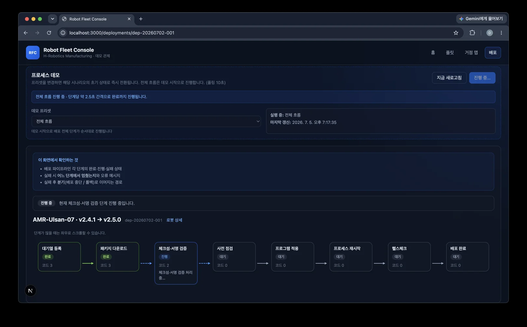Screen dimensions: 527x327
Task: Select the 프로그램 적용 stage card
Action: (x=292, y=257)
